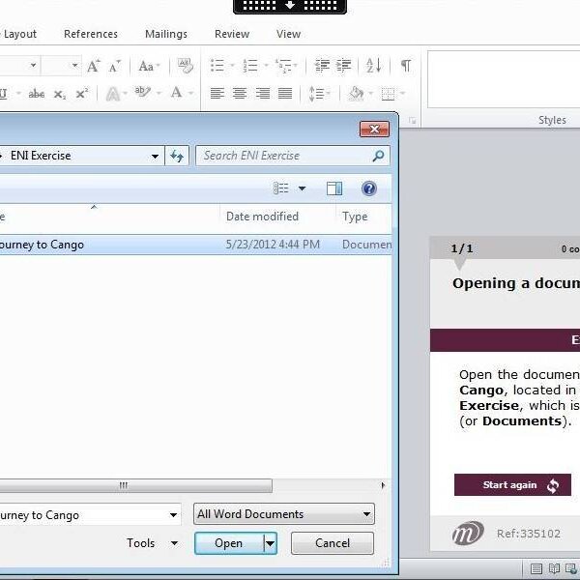This screenshot has width=580, height=580.
Task: Open the Page Layout tab
Action: coord(18,34)
